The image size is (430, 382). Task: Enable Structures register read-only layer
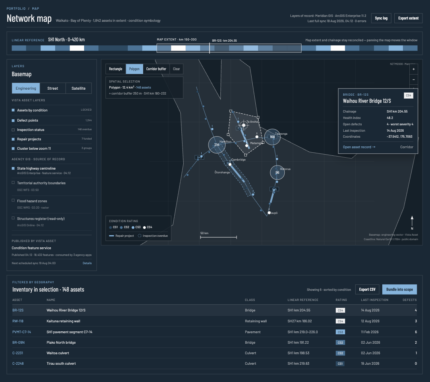(x=13, y=218)
